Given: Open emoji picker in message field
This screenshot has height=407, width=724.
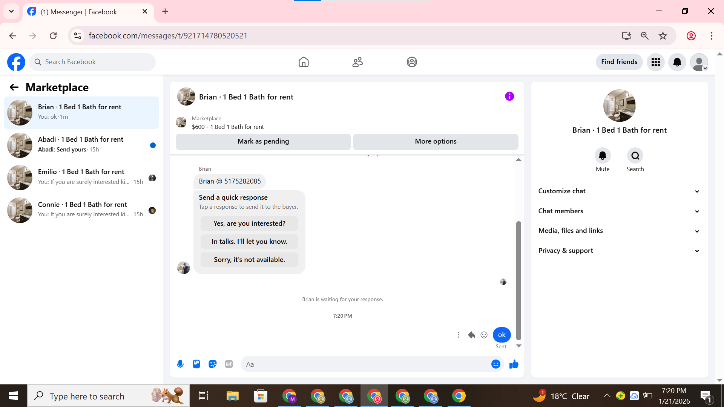Looking at the screenshot, I should (x=495, y=364).
